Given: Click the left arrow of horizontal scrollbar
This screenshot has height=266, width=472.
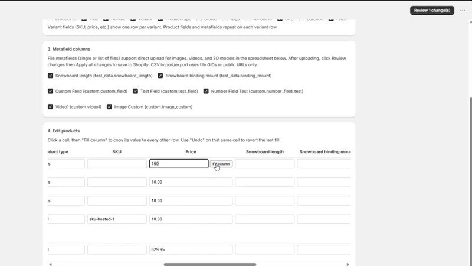Looking at the screenshot, I should (x=50, y=264).
